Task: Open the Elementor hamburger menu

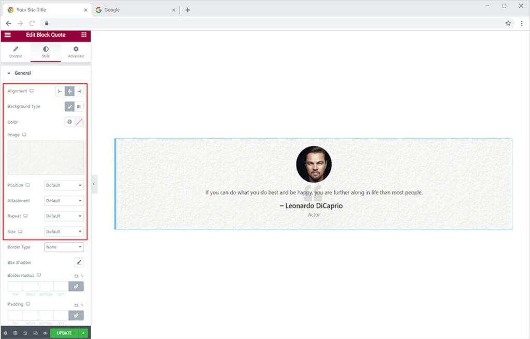Action: [x=7, y=35]
